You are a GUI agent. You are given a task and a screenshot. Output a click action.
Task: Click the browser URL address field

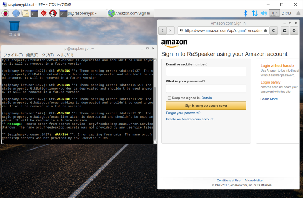(x=223, y=30)
